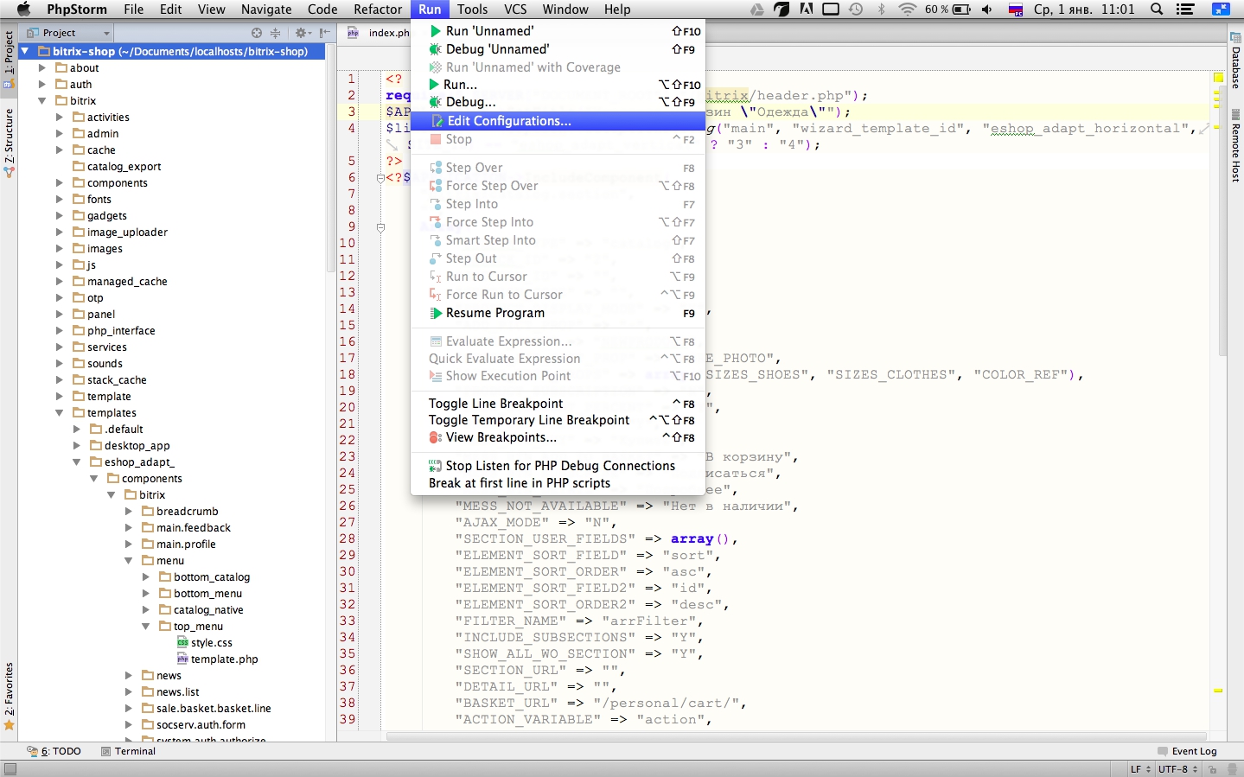The width and height of the screenshot is (1244, 777).
Task: Open the Refactor menu
Action: (378, 10)
